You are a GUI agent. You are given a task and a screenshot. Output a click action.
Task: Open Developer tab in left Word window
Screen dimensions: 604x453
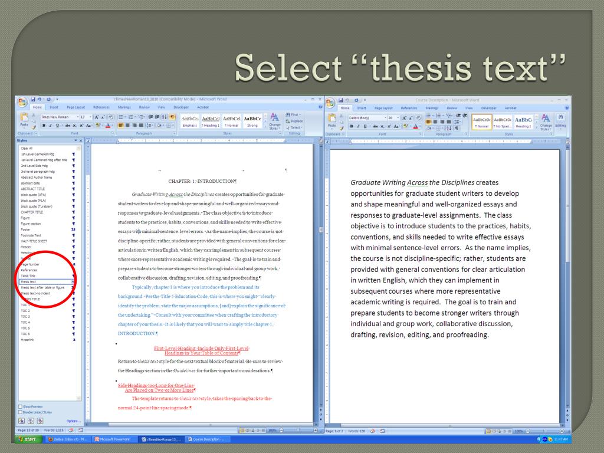[x=181, y=107]
